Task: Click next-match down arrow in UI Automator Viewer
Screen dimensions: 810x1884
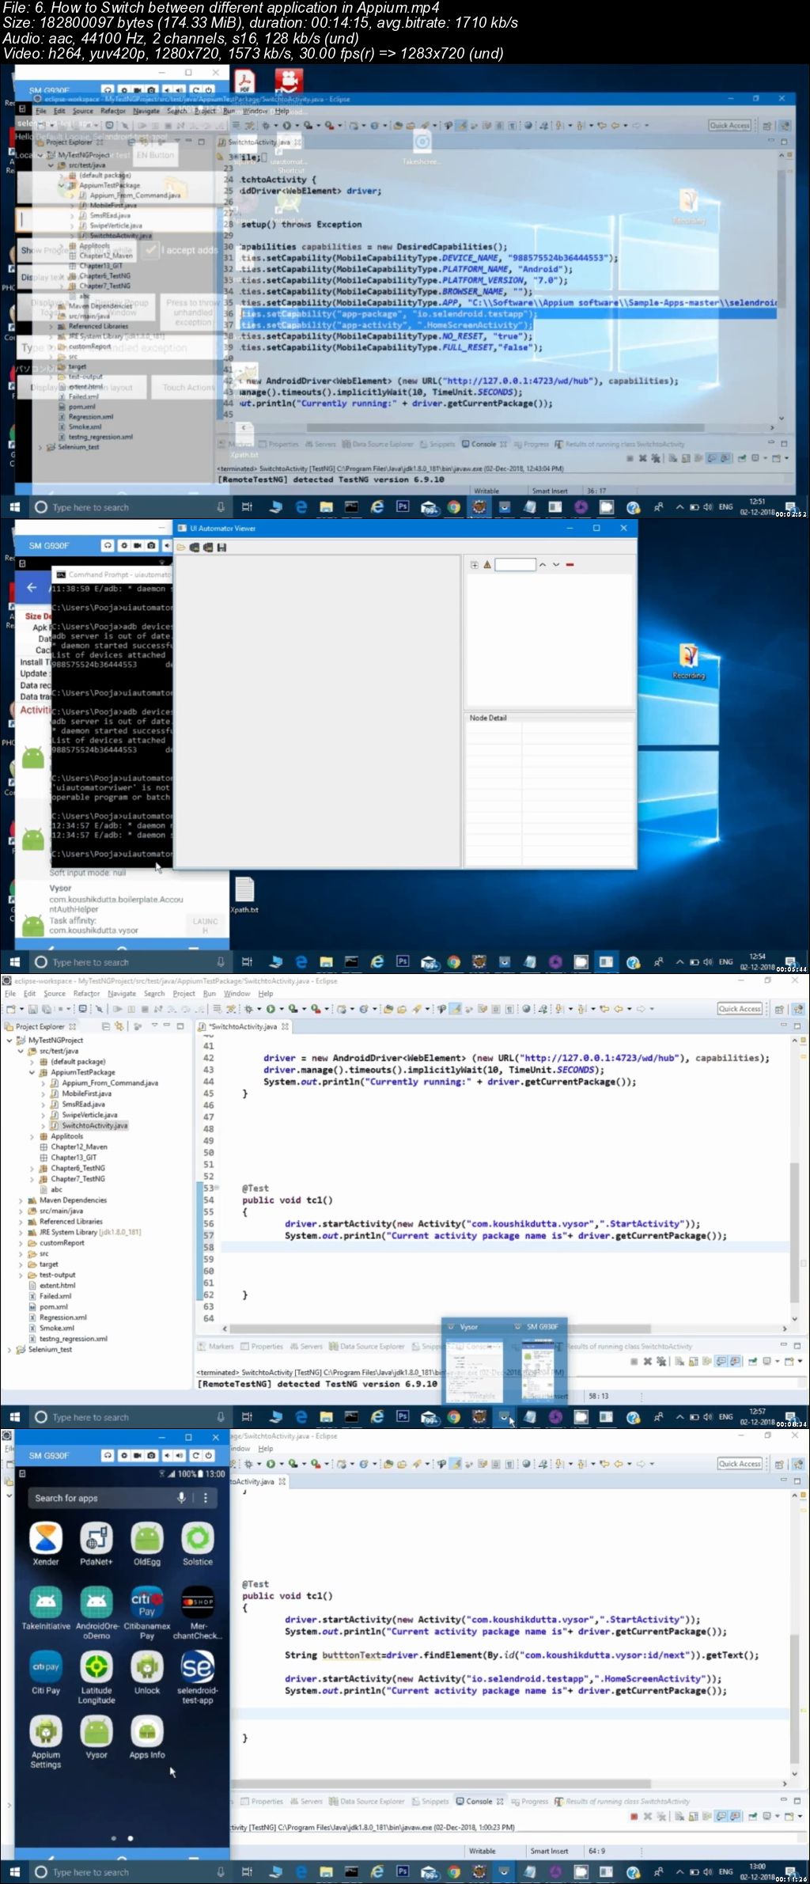Action: [556, 565]
